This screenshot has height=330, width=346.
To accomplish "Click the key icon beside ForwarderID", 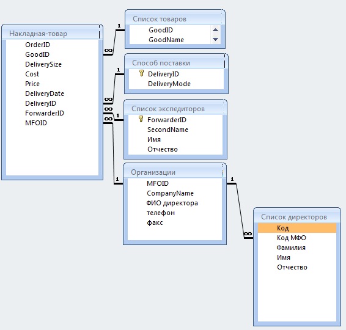I will click(141, 119).
